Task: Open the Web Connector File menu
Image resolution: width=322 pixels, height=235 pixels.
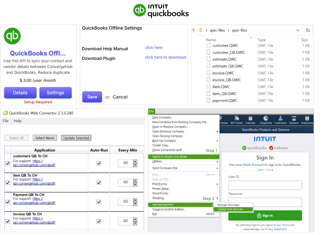Action: (x=6, y=121)
